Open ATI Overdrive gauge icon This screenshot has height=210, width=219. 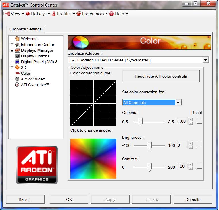pos(17,85)
